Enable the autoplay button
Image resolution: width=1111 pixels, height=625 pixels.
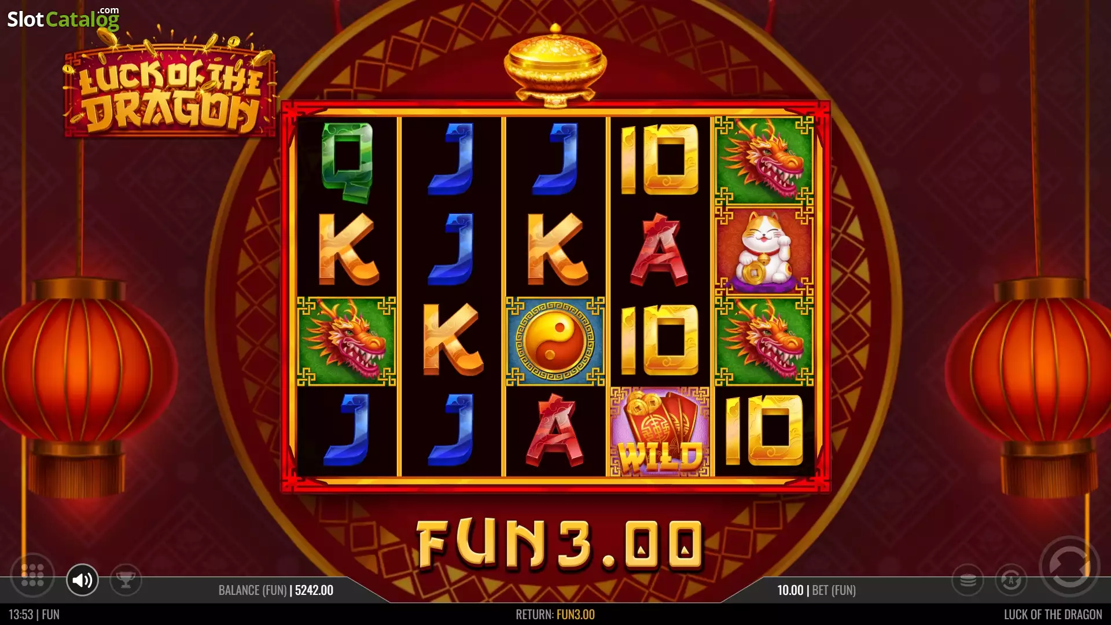(x=1011, y=579)
